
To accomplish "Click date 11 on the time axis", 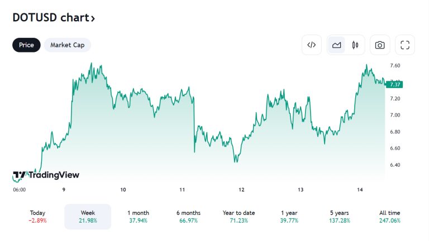I will click(x=182, y=190).
